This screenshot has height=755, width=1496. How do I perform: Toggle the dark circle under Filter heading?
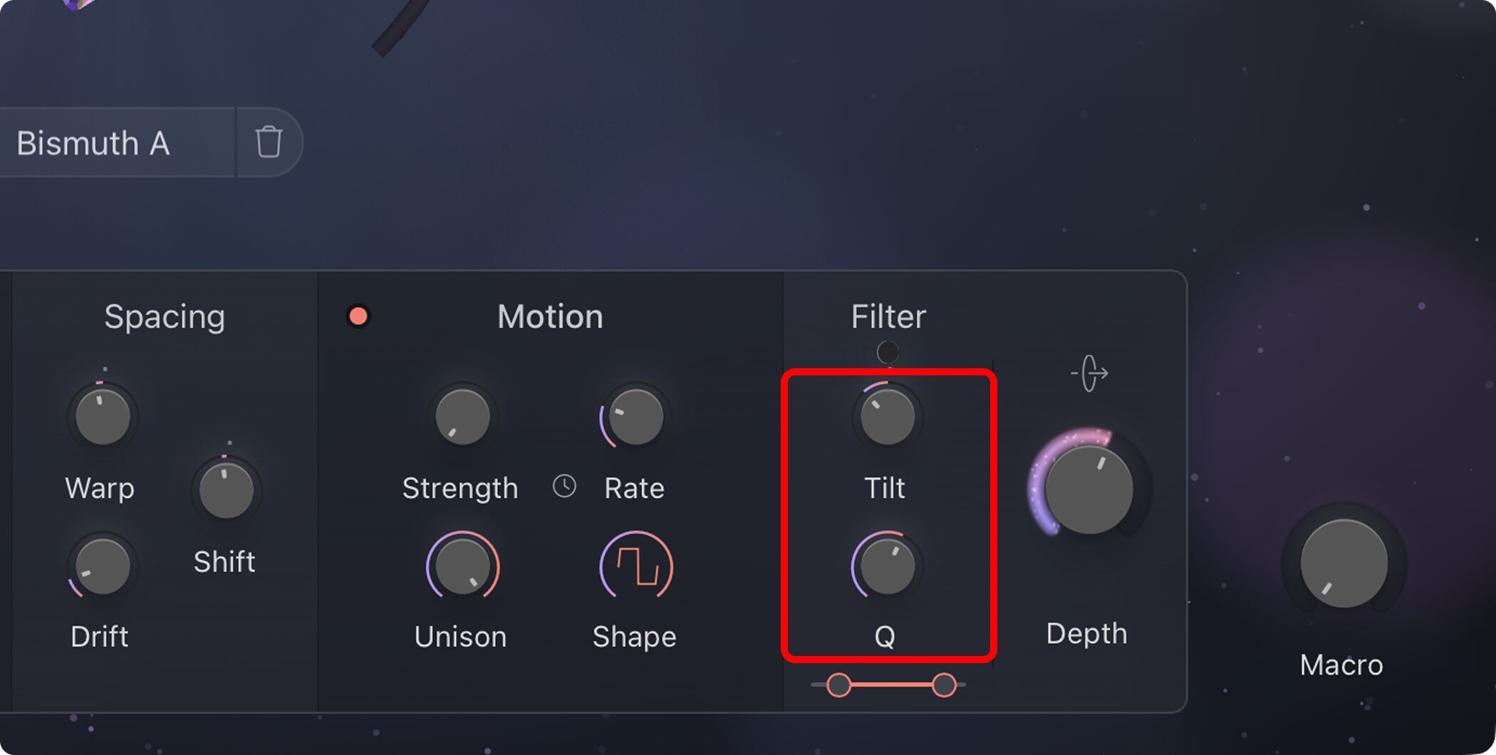tap(888, 352)
